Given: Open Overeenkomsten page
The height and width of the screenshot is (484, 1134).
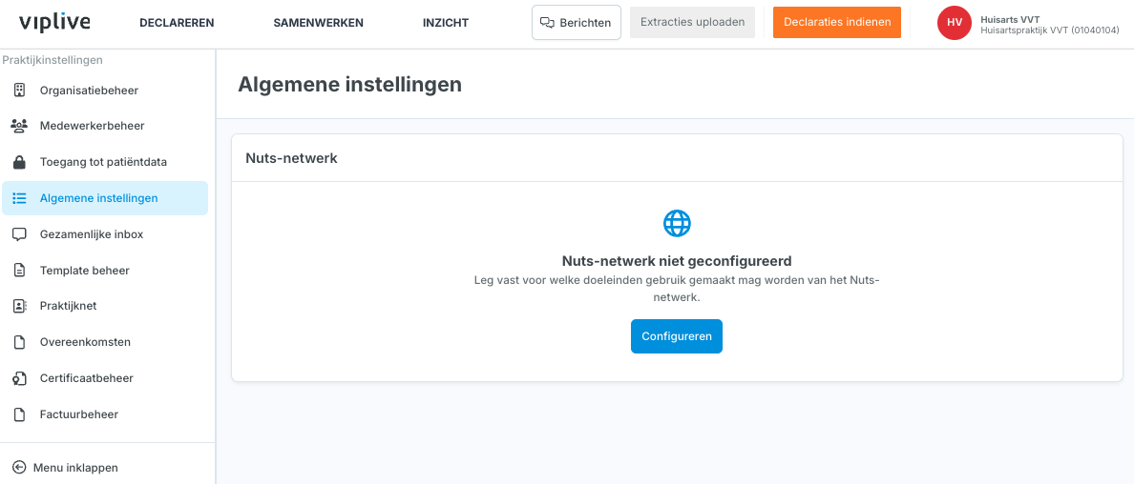Looking at the screenshot, I should 105,342.
